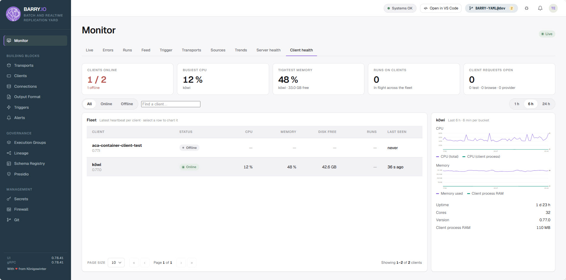This screenshot has width=566, height=280.
Task: Switch chart range to 24 h
Action: click(x=546, y=104)
